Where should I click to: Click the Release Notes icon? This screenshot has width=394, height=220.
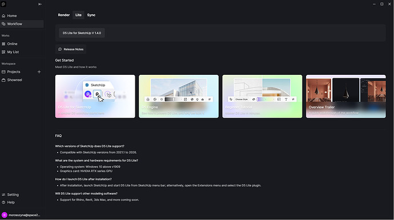60,49
